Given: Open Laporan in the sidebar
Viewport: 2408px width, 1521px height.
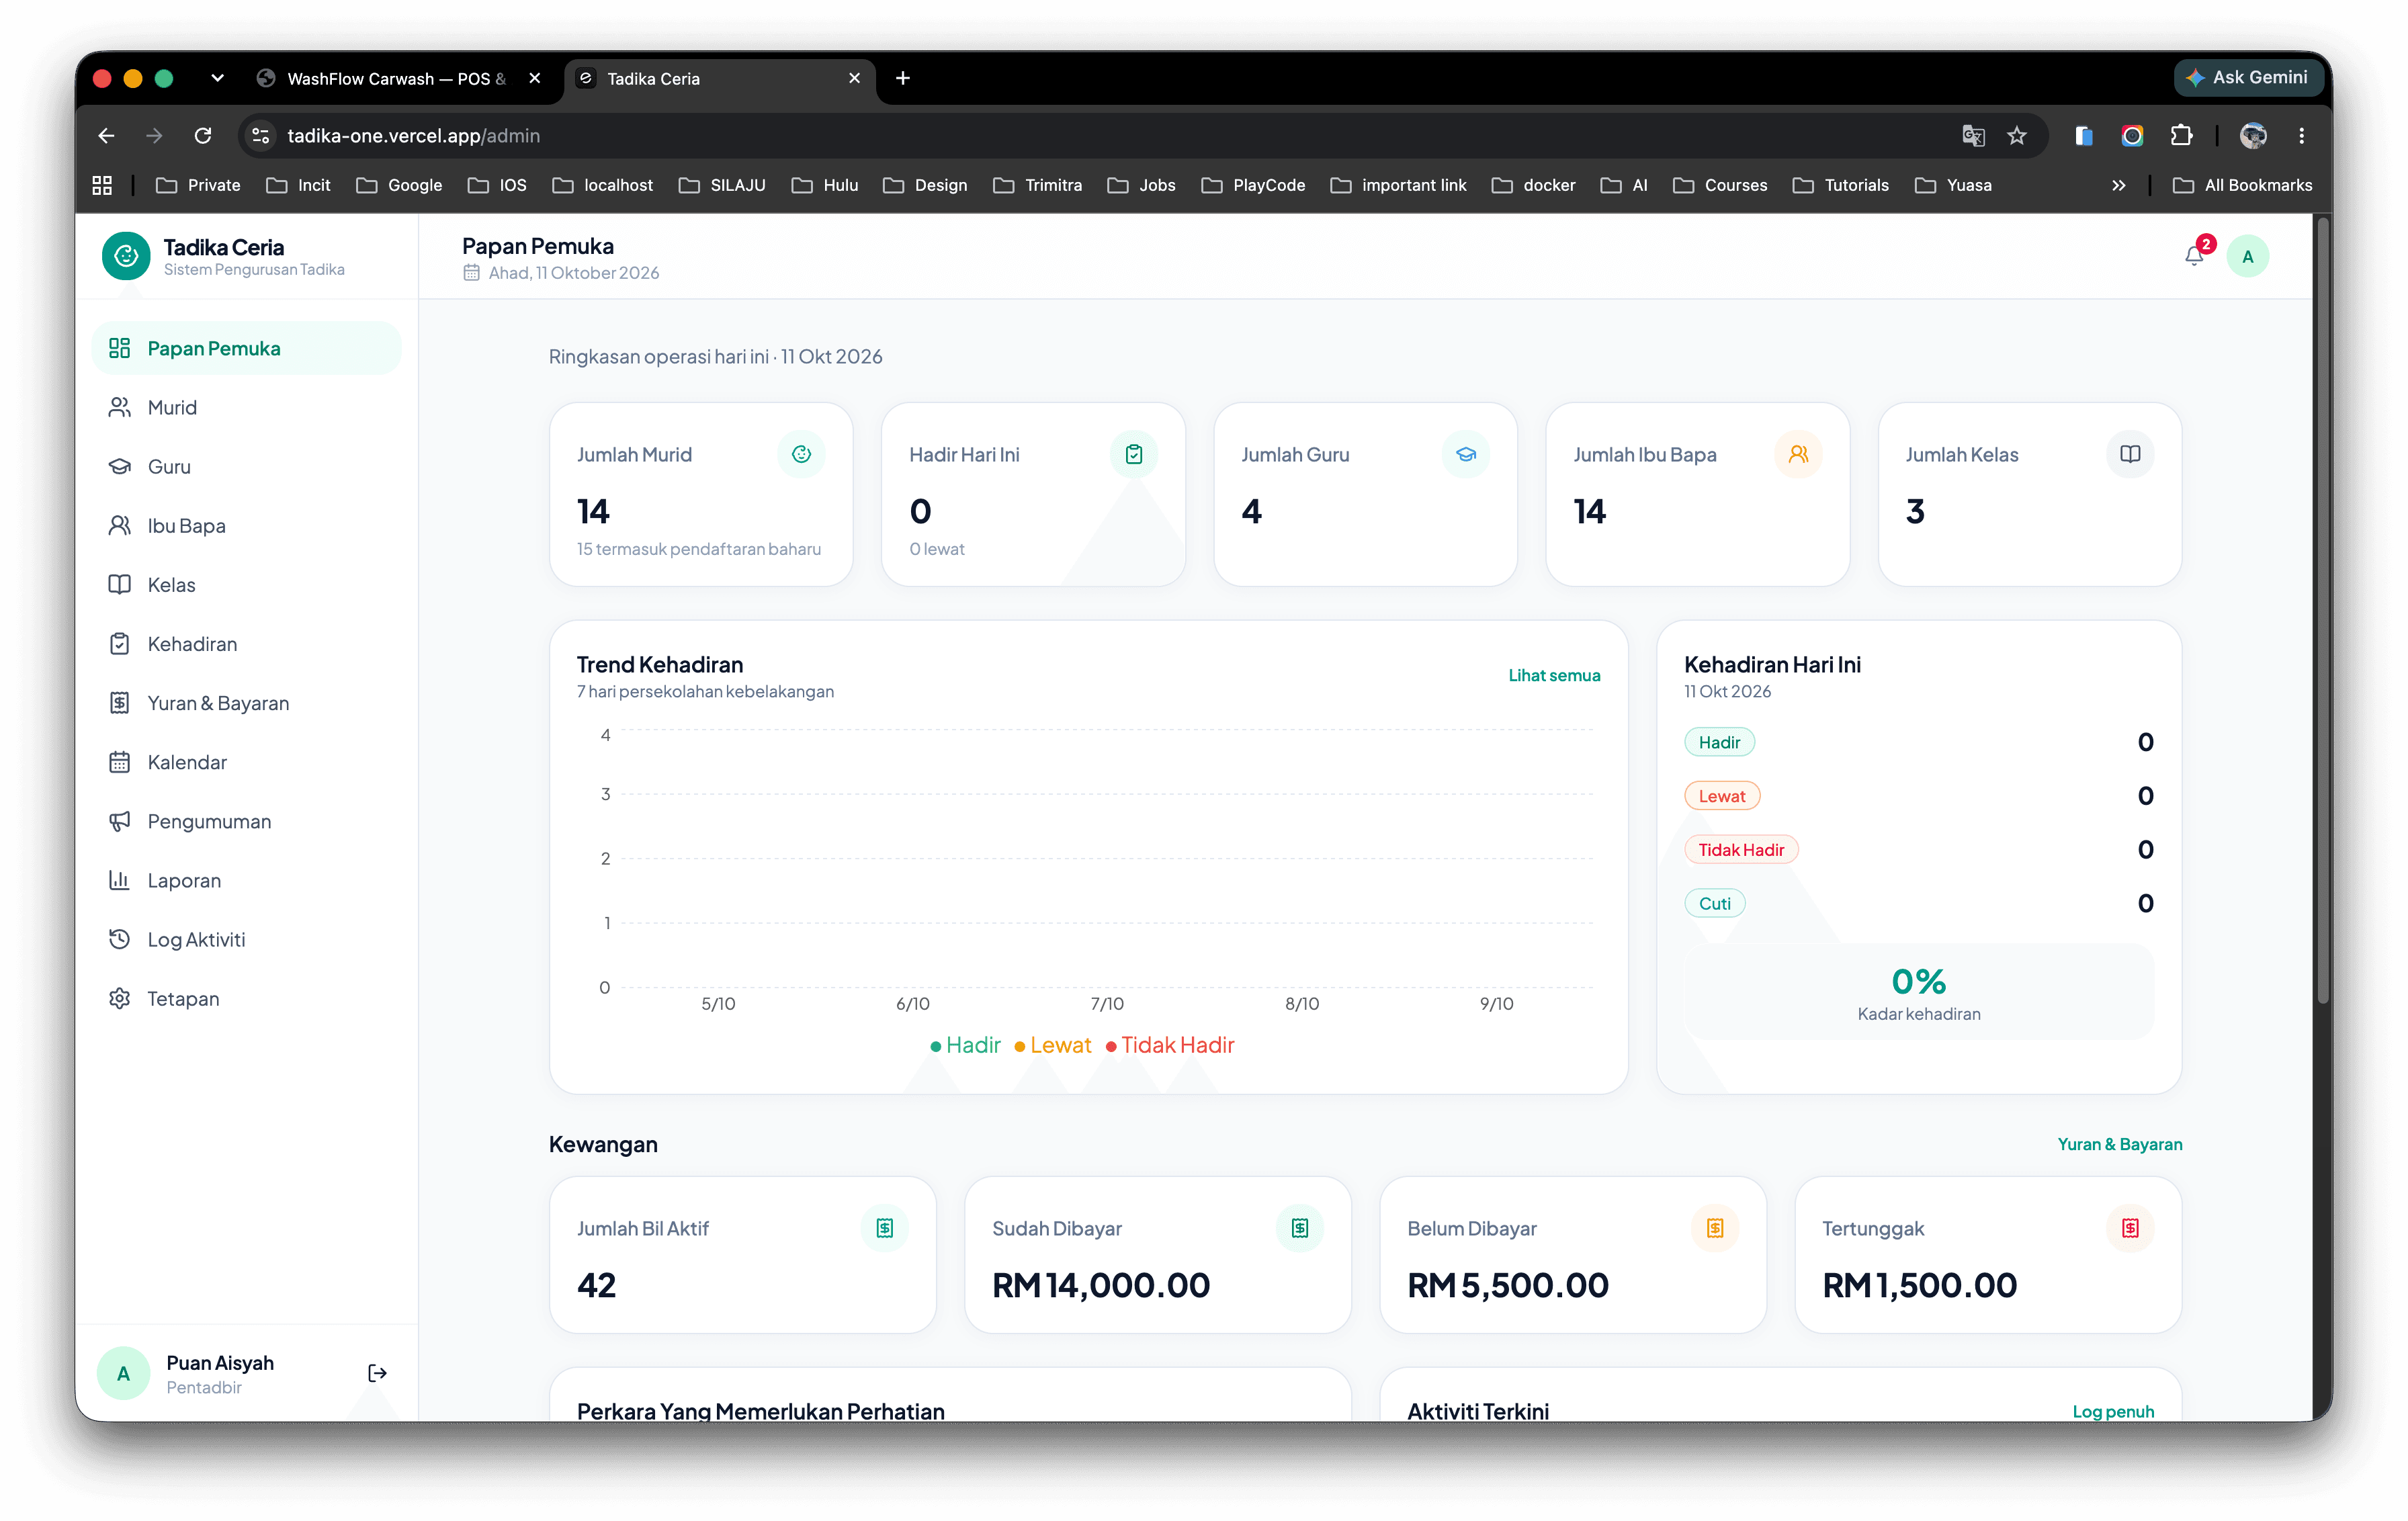Looking at the screenshot, I should 246,881.
